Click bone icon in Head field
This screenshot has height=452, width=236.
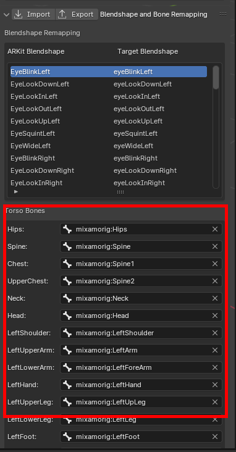tap(67, 316)
